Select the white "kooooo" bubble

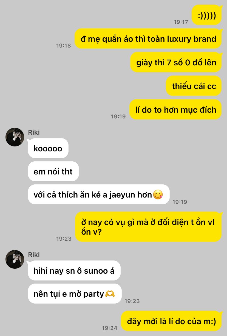[48, 148]
